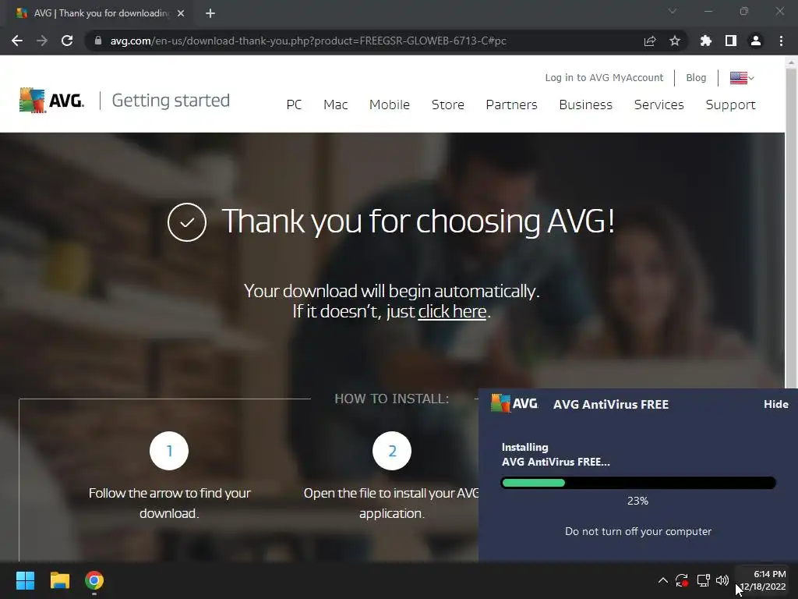Open the network tray icon

704,580
